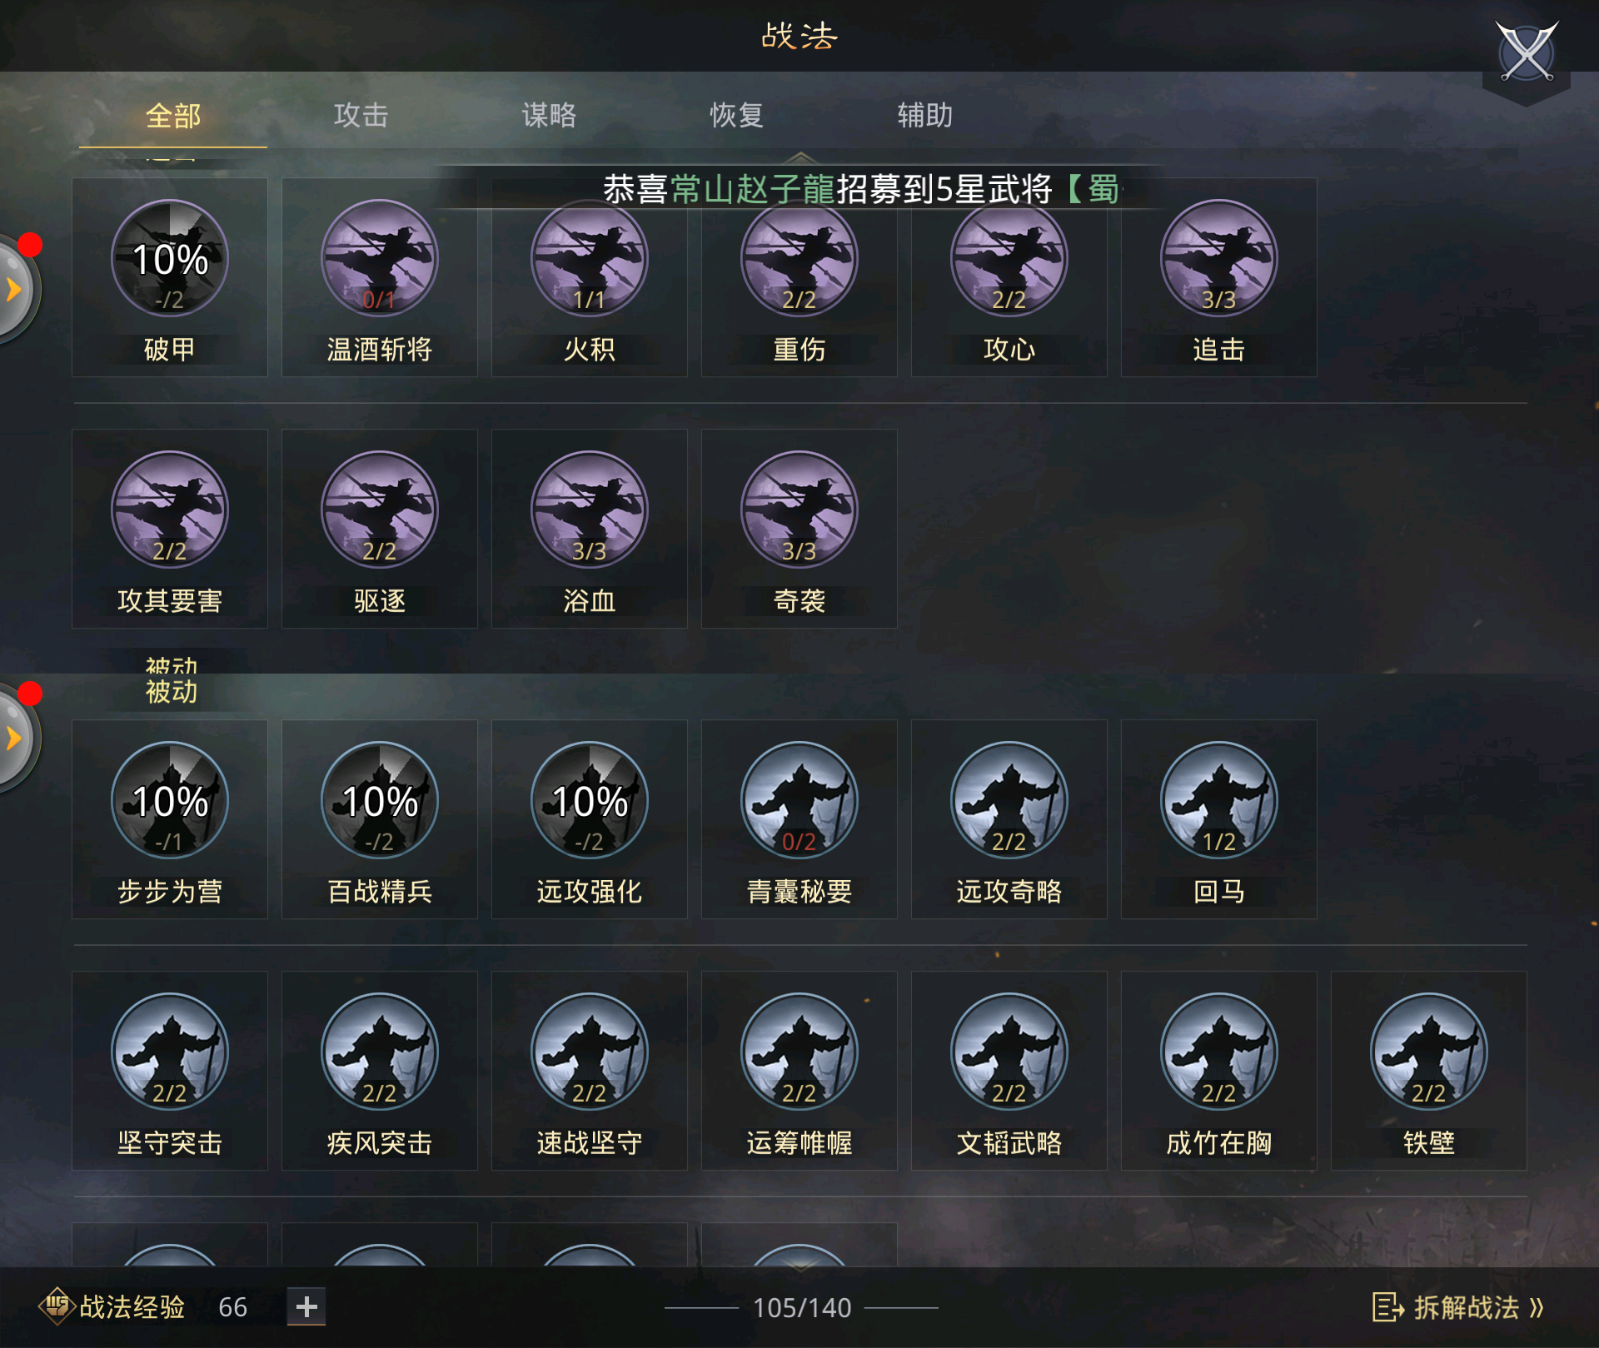The height and width of the screenshot is (1348, 1599).
Task: Choose the 火积 tactic icon
Action: point(590,258)
